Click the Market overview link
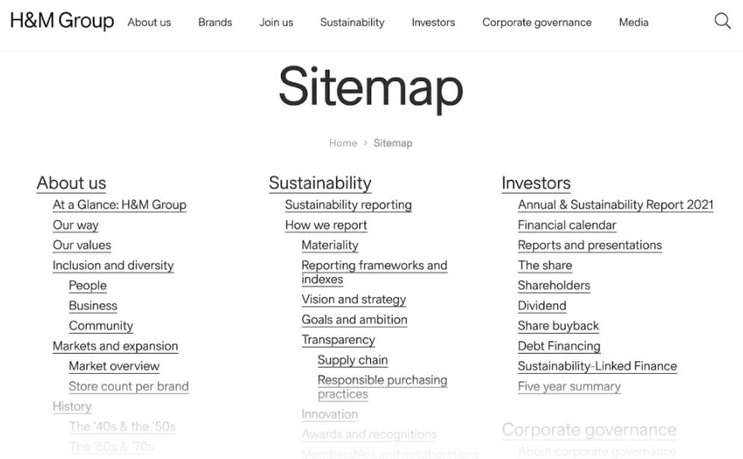The image size is (743, 459). coord(114,366)
